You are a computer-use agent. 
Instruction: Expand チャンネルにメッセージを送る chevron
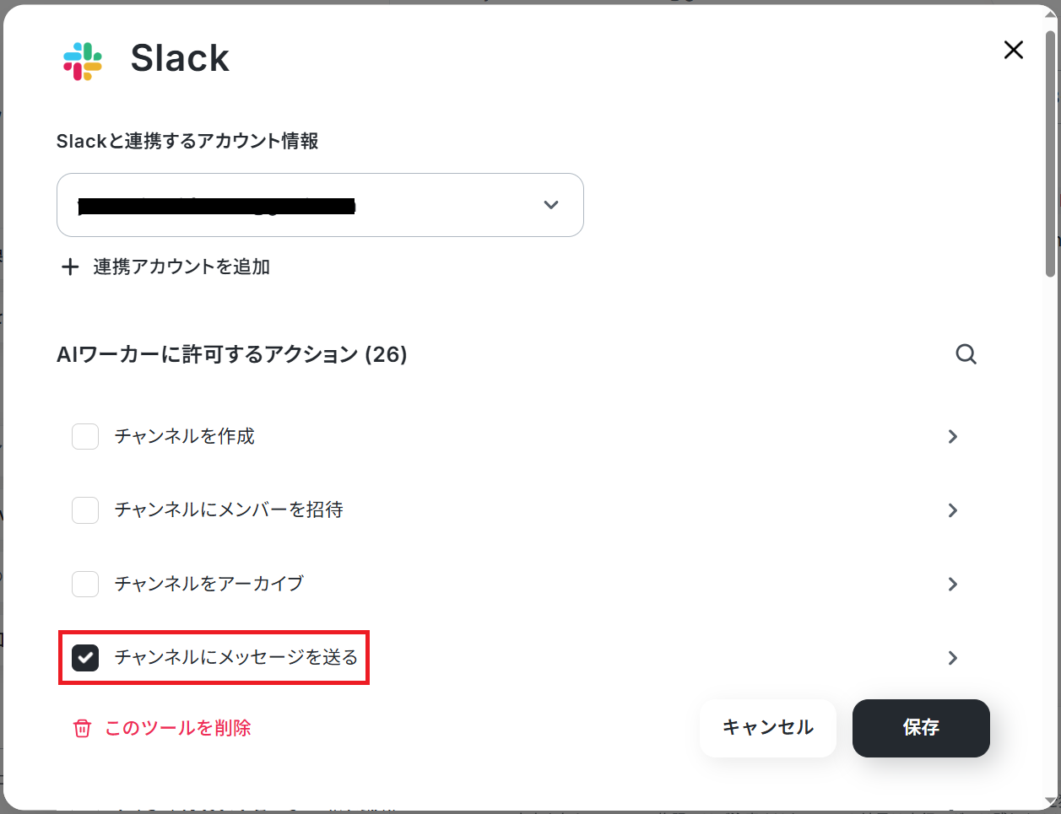pos(953,658)
